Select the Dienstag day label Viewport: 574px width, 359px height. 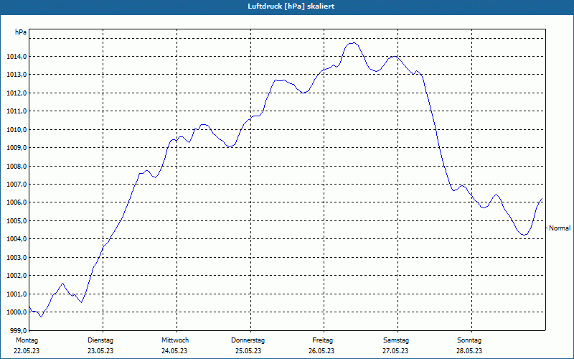(100, 340)
